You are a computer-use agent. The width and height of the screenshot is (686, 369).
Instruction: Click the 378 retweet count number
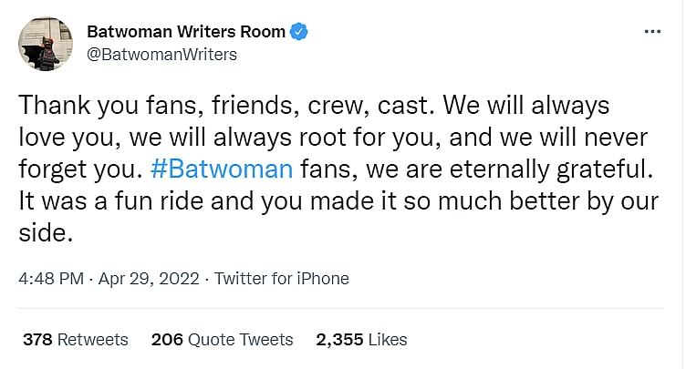point(36,340)
